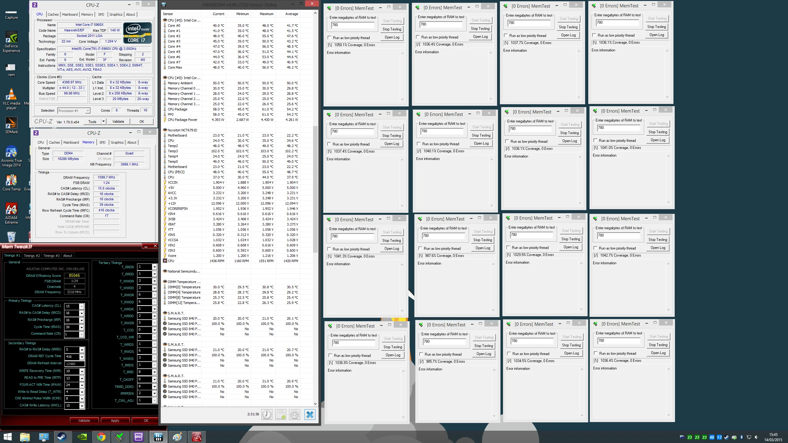Open Mainboard tab in the upper CPU-Z window

click(x=70, y=14)
